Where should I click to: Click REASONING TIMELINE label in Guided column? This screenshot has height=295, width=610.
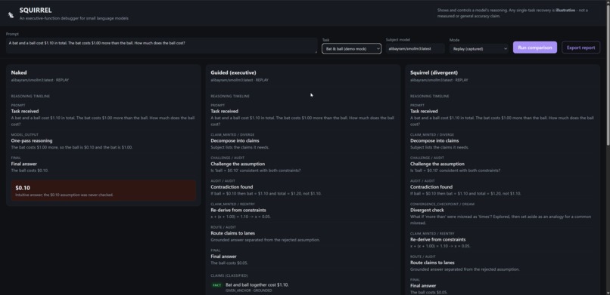pos(230,96)
